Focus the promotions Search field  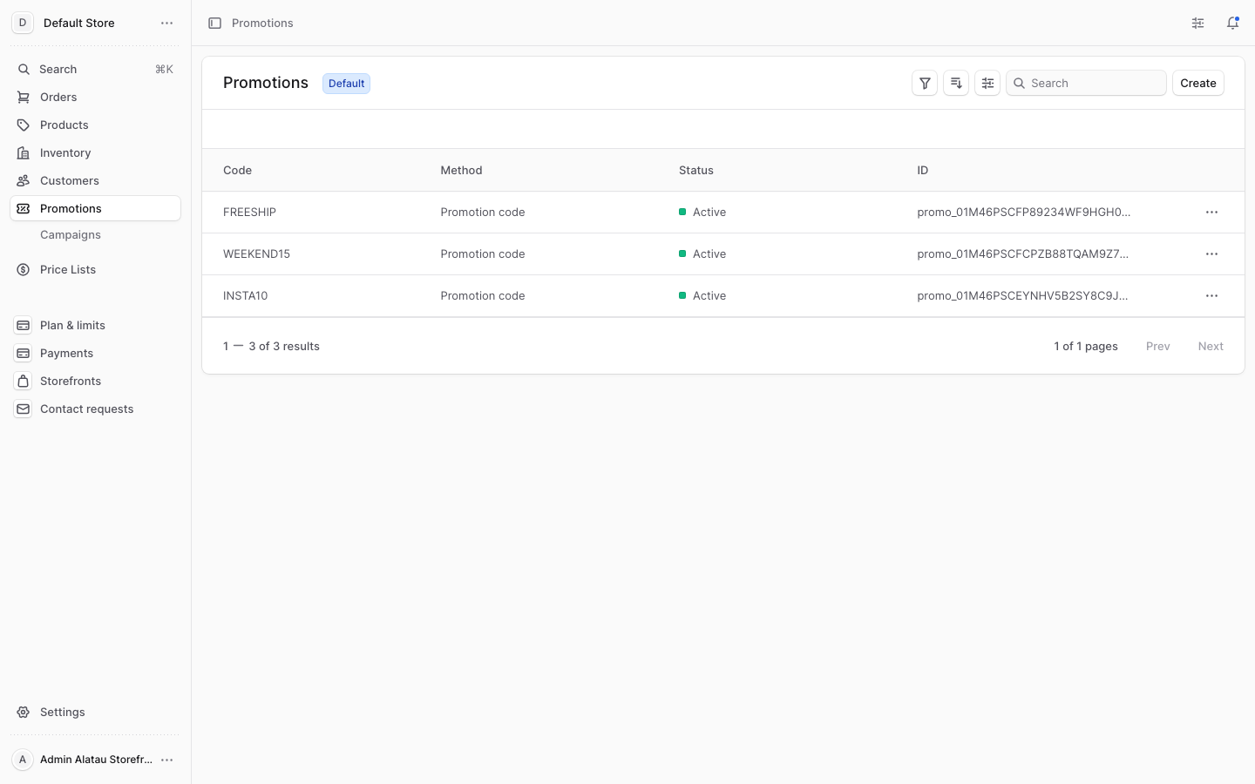click(1086, 84)
